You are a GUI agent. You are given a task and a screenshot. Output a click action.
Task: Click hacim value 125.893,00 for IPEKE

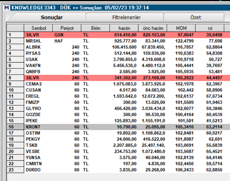pyautogui.click(x=125, y=121)
